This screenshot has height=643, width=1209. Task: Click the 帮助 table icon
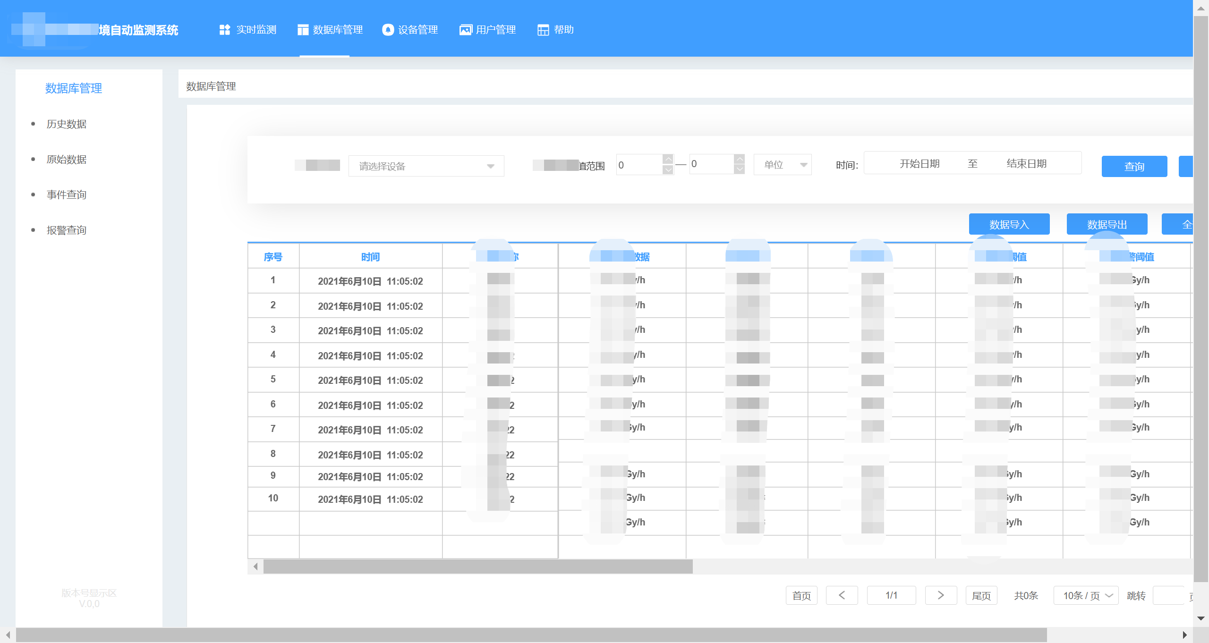point(543,30)
